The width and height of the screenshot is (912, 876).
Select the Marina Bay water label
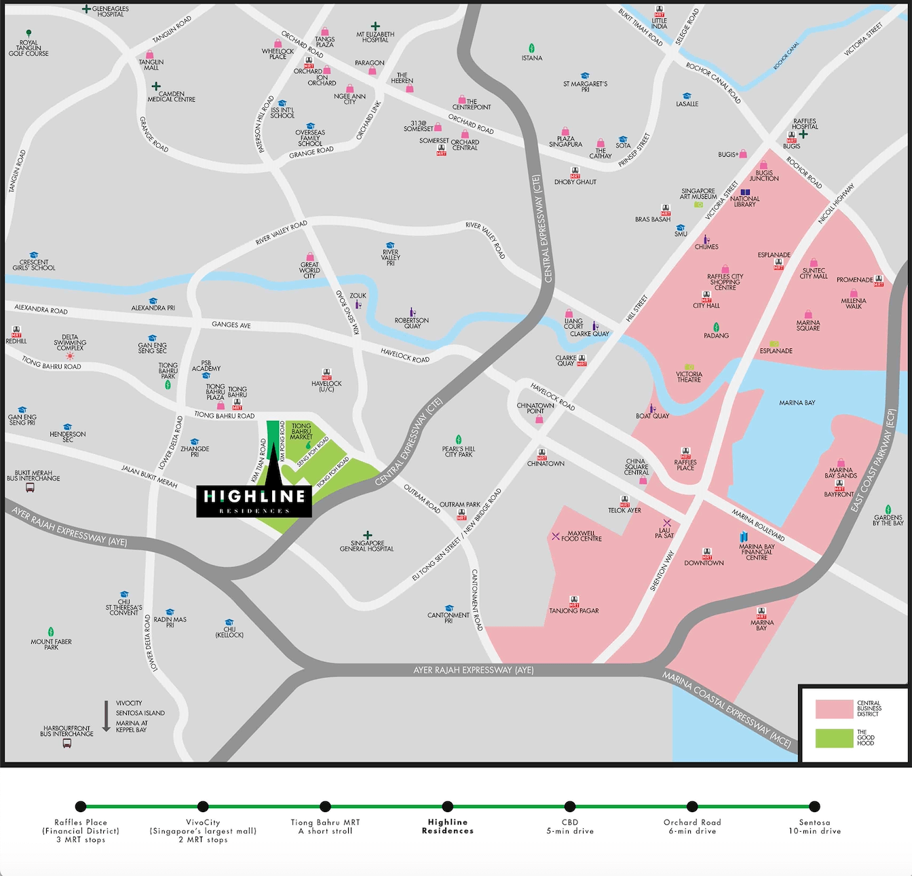pos(797,403)
